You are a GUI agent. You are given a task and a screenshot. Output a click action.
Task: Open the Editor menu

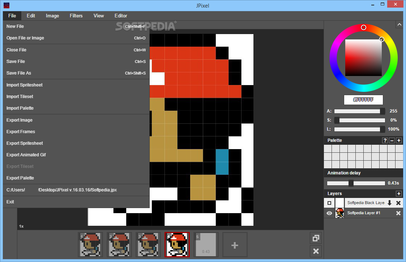(x=121, y=16)
